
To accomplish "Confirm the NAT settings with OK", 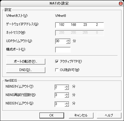I will coord(52,115).
